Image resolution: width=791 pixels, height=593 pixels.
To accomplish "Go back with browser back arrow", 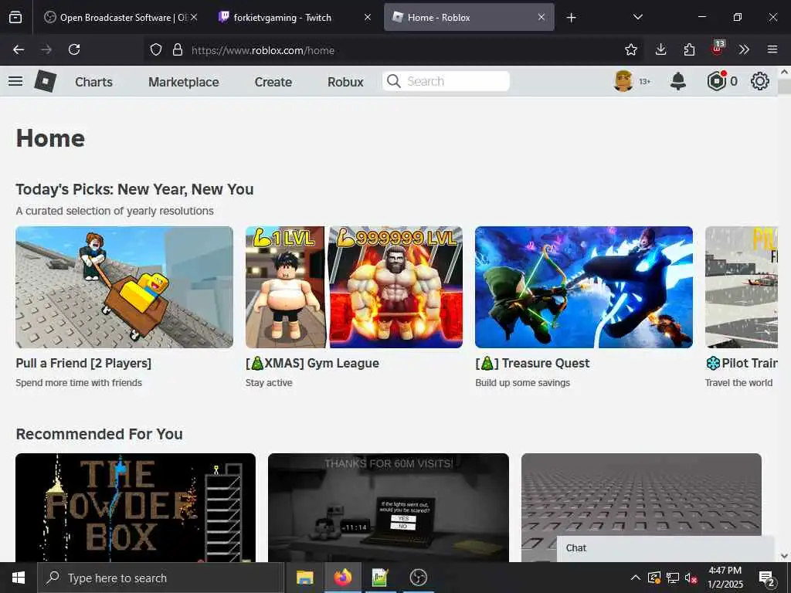I will (x=19, y=49).
